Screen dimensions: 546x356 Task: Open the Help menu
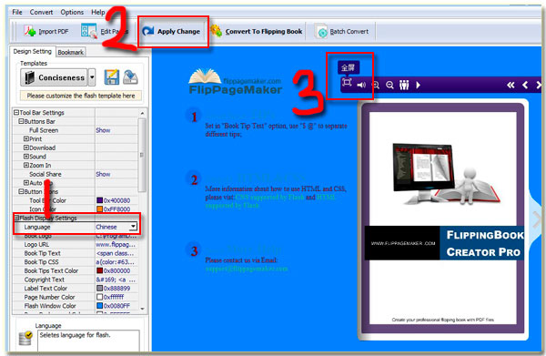pos(98,12)
